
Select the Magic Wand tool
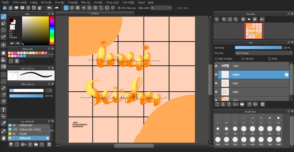[3, 88]
